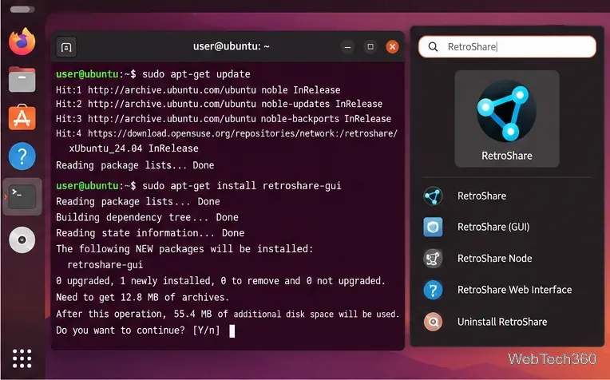Click the RetroShare Web Interface icon
Screen dimensions: 610x380
[x=433, y=290]
